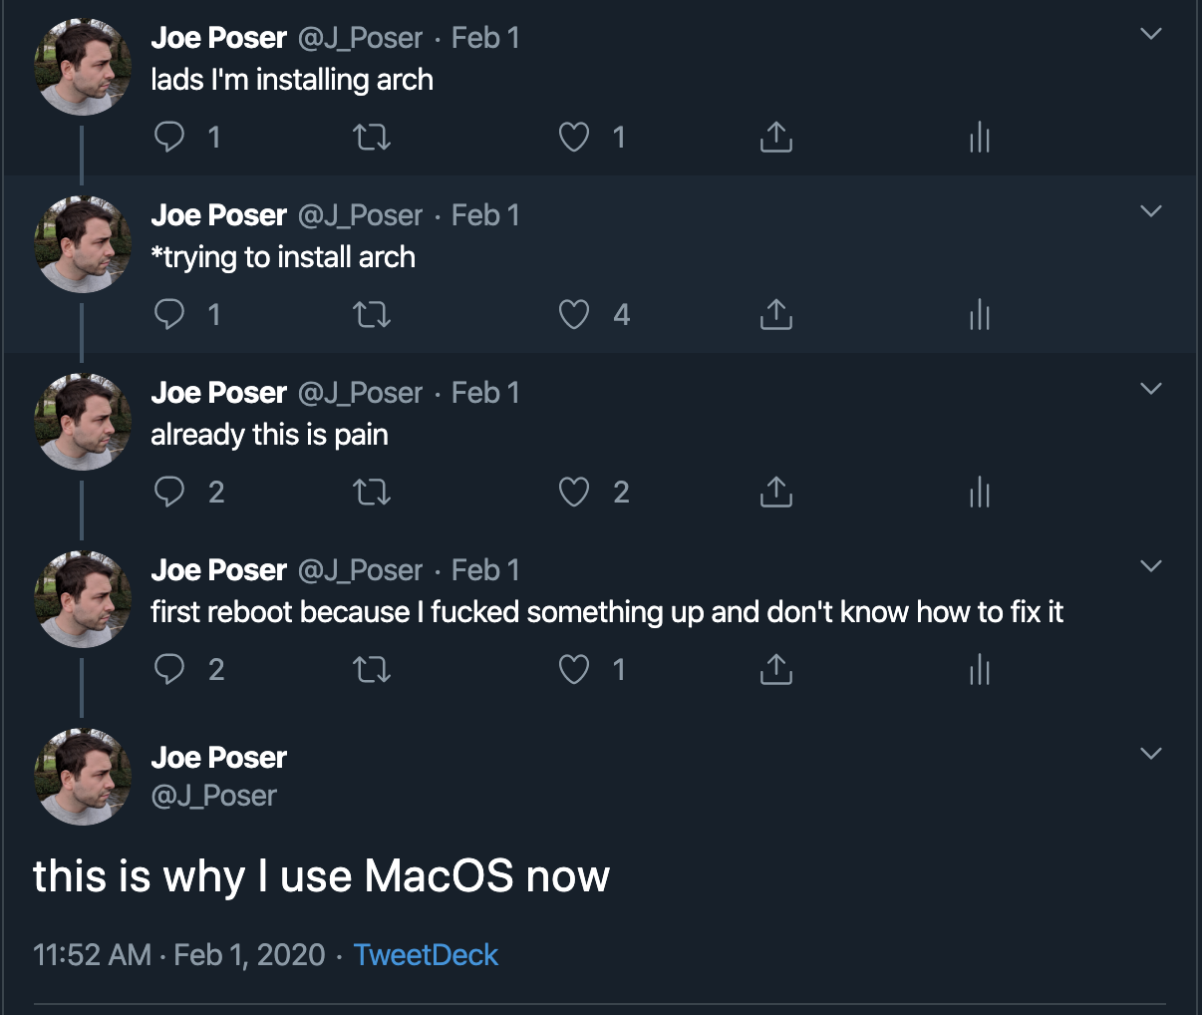Viewport: 1202px width, 1015px height.
Task: Open chevron menu on "lads I'm installing arch" tweet
Action: coord(1151,34)
